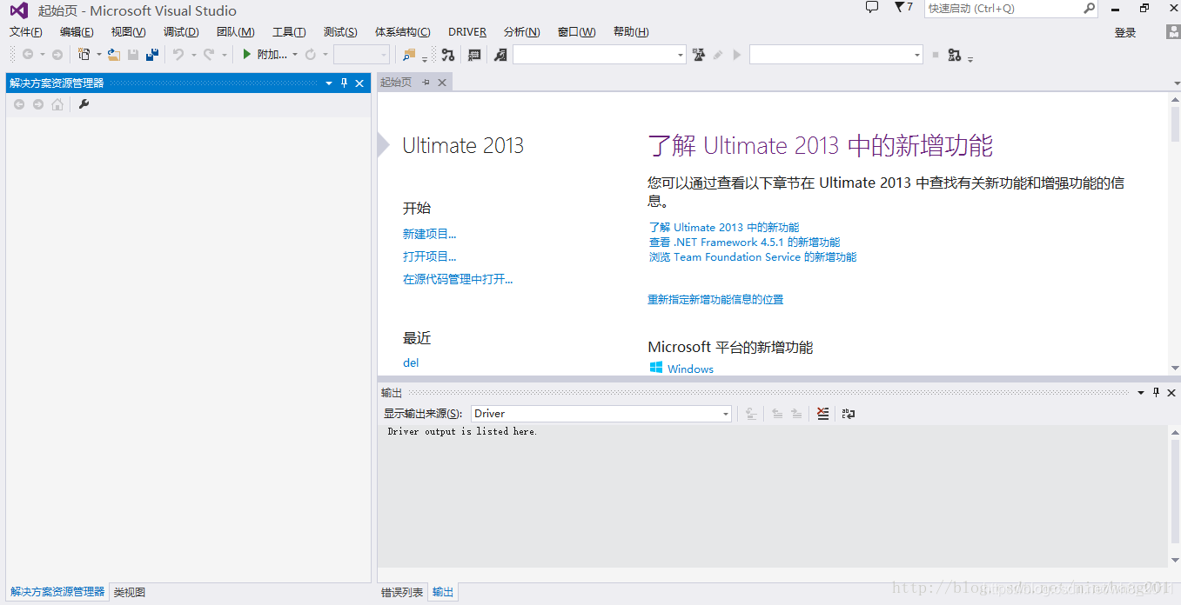Click the flask test icon in toolbar
1181x605 pixels.
click(698, 55)
